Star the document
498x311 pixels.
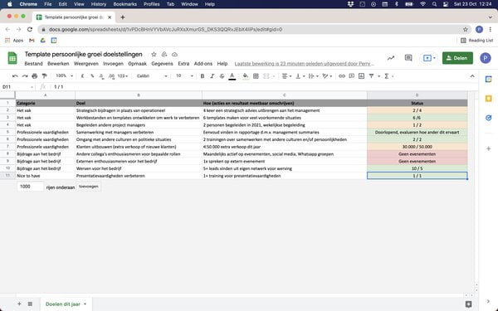154,54
